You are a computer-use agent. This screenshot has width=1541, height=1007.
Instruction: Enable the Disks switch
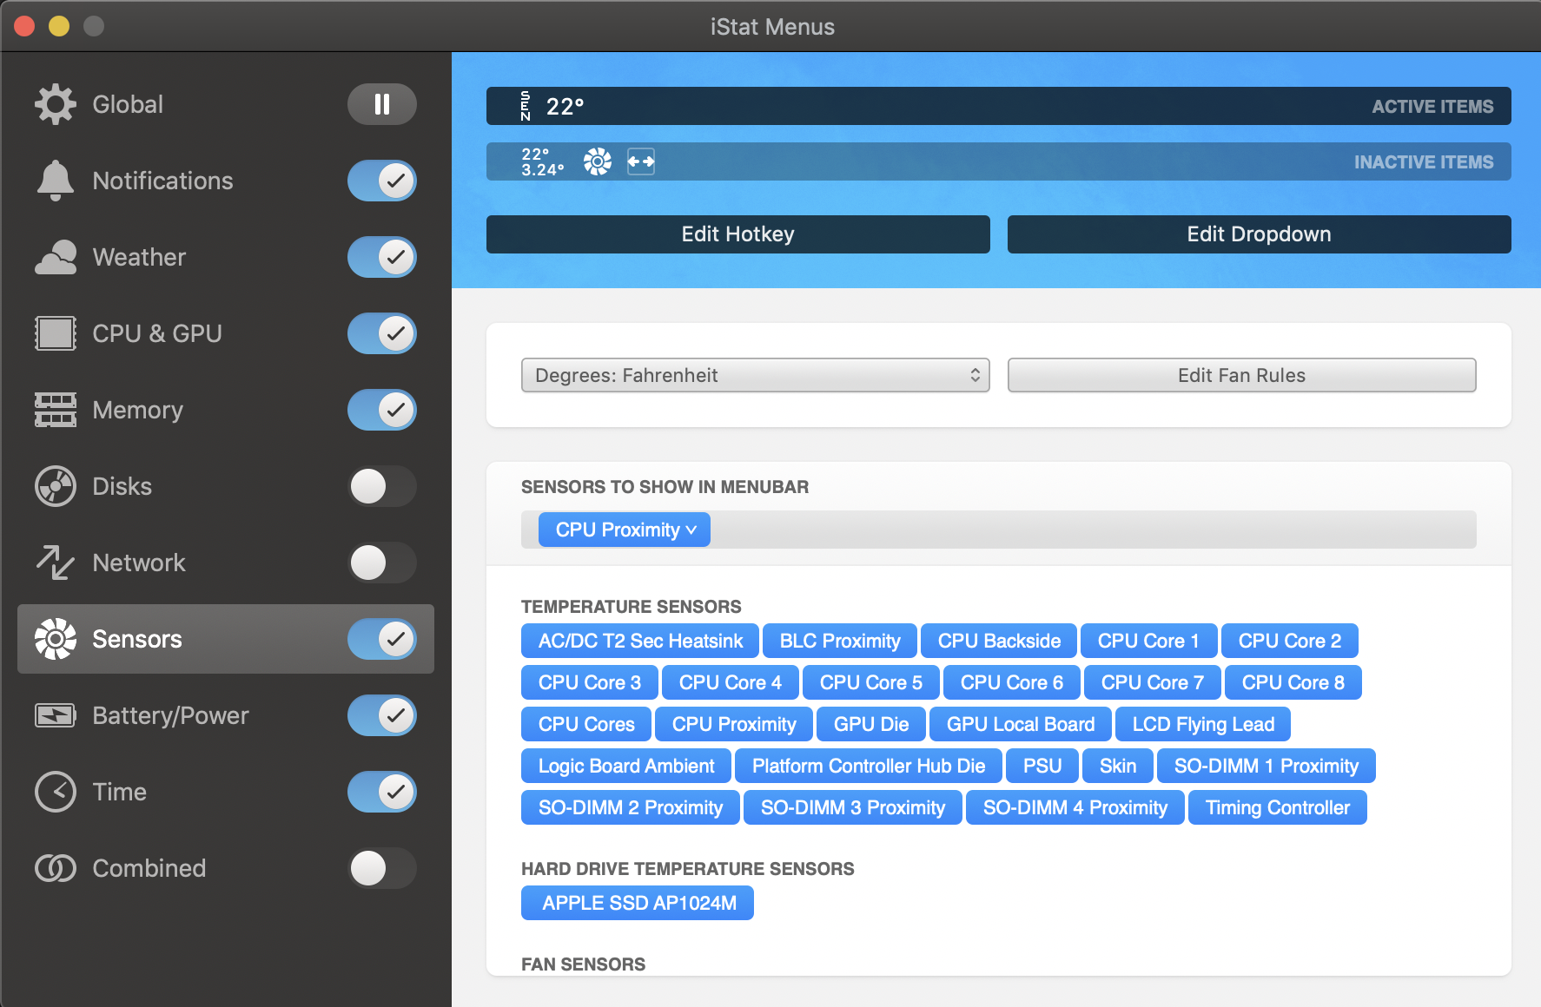[382, 486]
